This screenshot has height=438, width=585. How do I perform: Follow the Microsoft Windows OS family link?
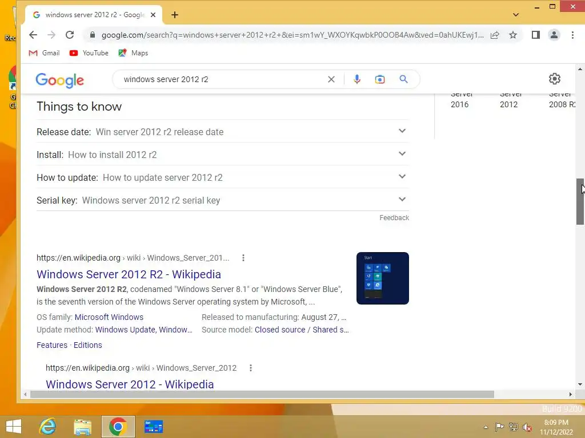tap(109, 317)
